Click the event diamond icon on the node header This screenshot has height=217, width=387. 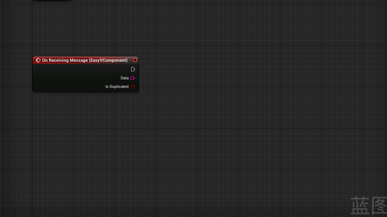click(x=38, y=60)
